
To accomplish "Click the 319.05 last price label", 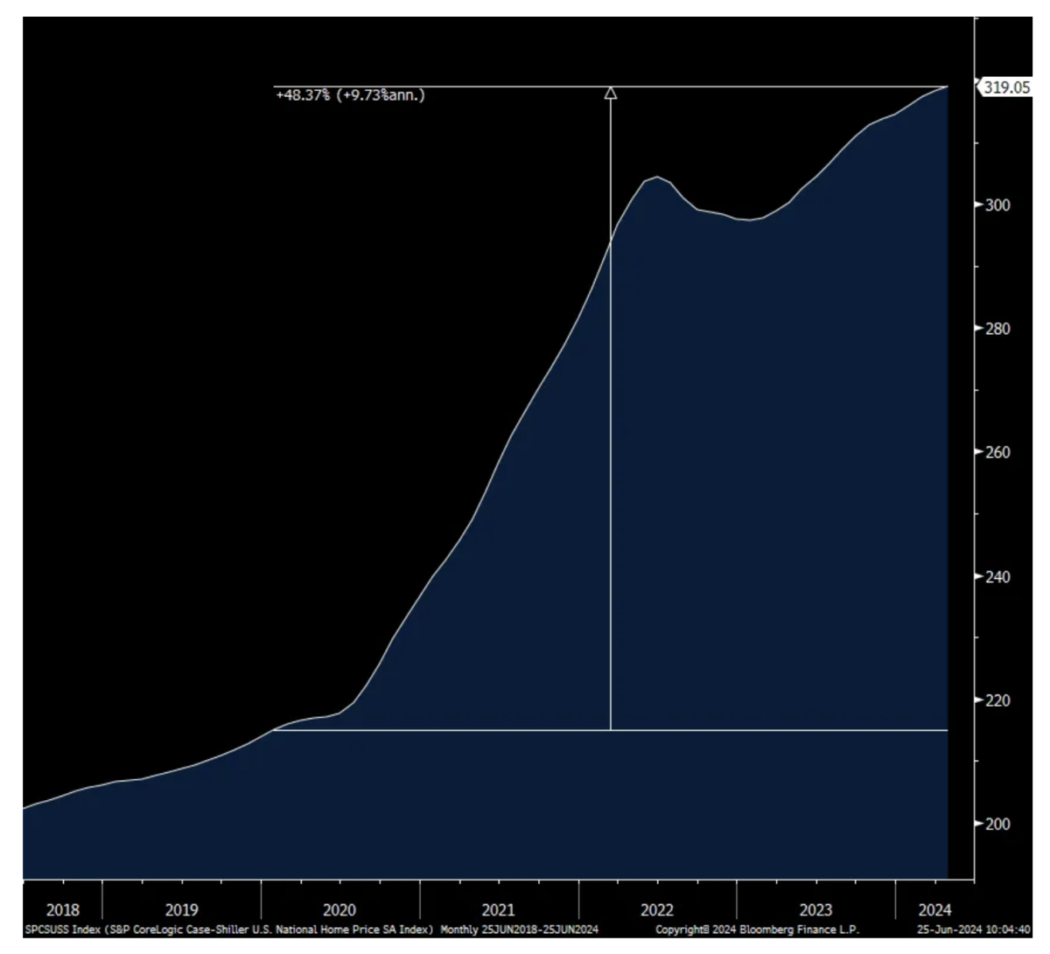I will [x=1005, y=87].
